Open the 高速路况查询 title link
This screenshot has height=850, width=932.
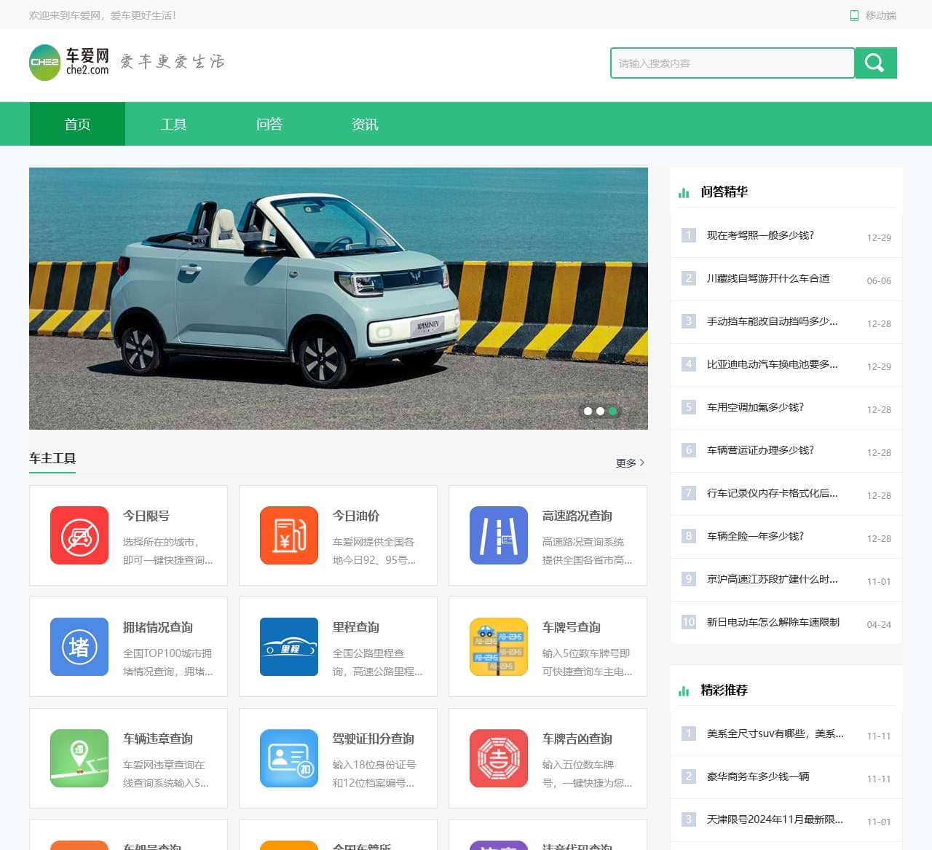577,516
